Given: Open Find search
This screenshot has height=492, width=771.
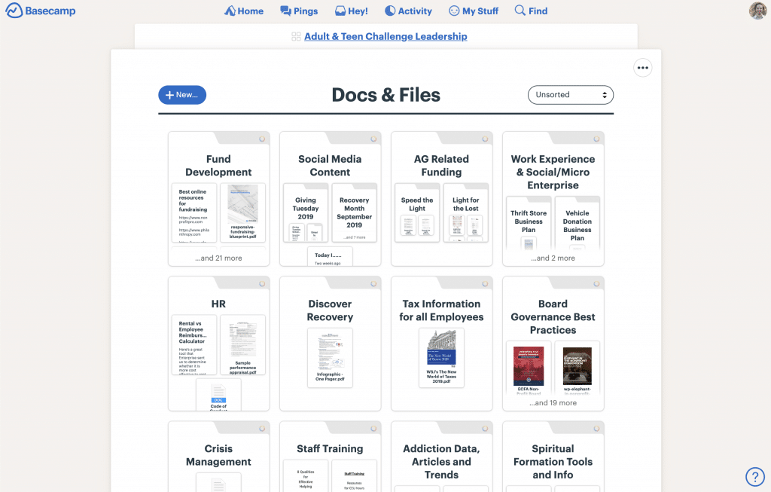Looking at the screenshot, I should tap(531, 11).
